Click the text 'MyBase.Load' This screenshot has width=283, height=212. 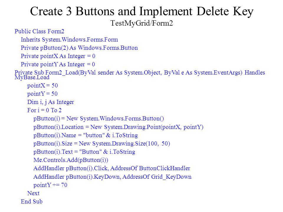coord(32,77)
